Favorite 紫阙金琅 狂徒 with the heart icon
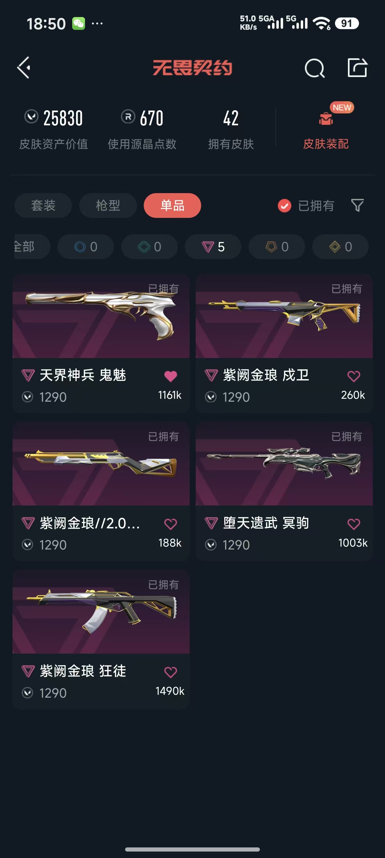This screenshot has width=385, height=858. 171,672
